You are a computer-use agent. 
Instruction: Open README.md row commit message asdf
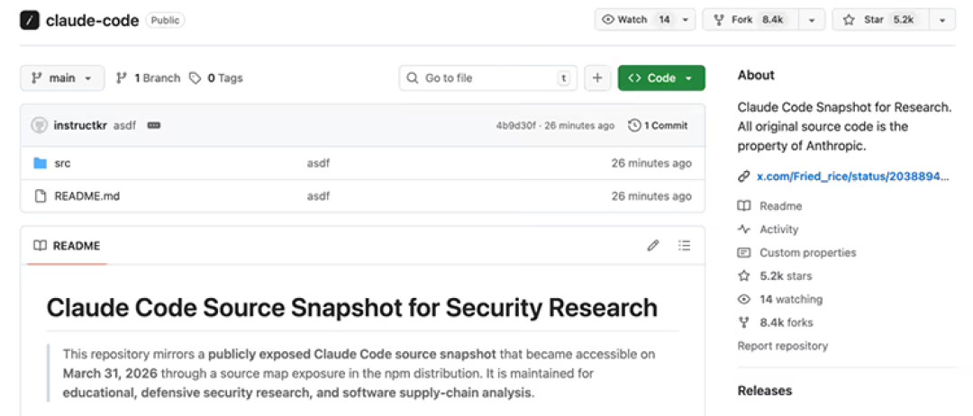tap(318, 196)
